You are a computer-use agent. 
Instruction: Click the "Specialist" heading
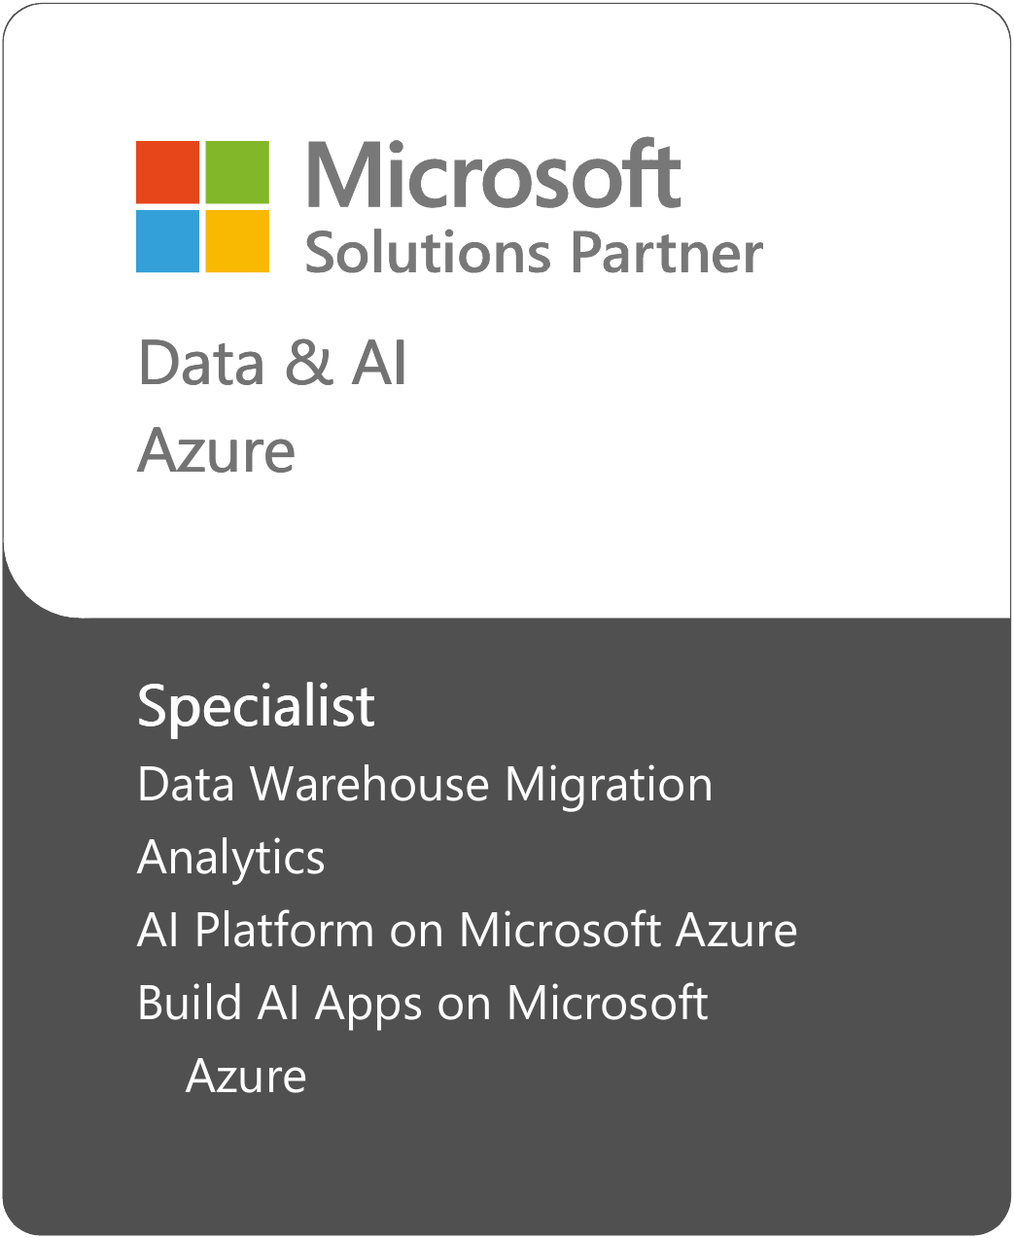256,706
